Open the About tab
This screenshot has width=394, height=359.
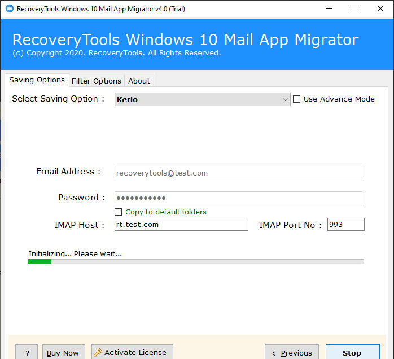139,81
